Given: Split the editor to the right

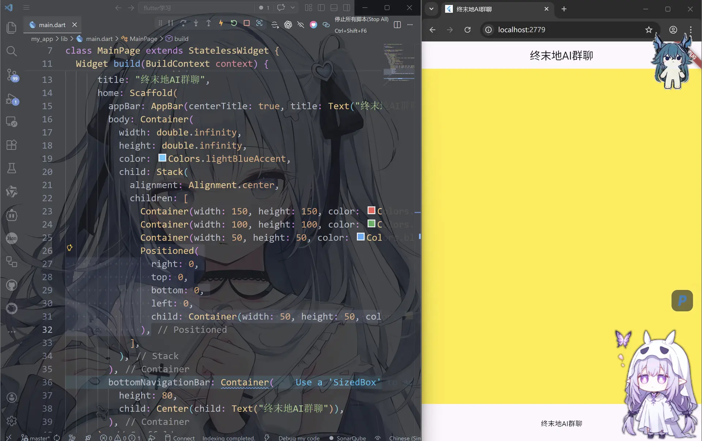Looking at the screenshot, I should tap(397, 24).
